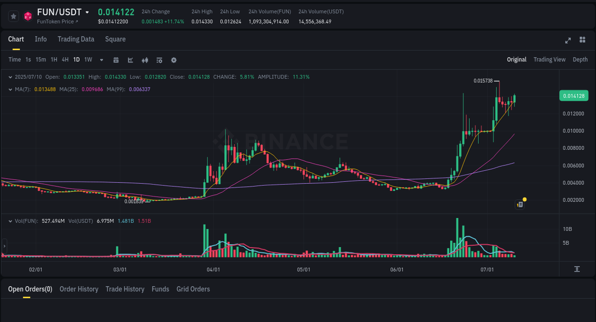Click the candlestick overlay icon
Image resolution: width=596 pixels, height=322 pixels.
(x=144, y=60)
